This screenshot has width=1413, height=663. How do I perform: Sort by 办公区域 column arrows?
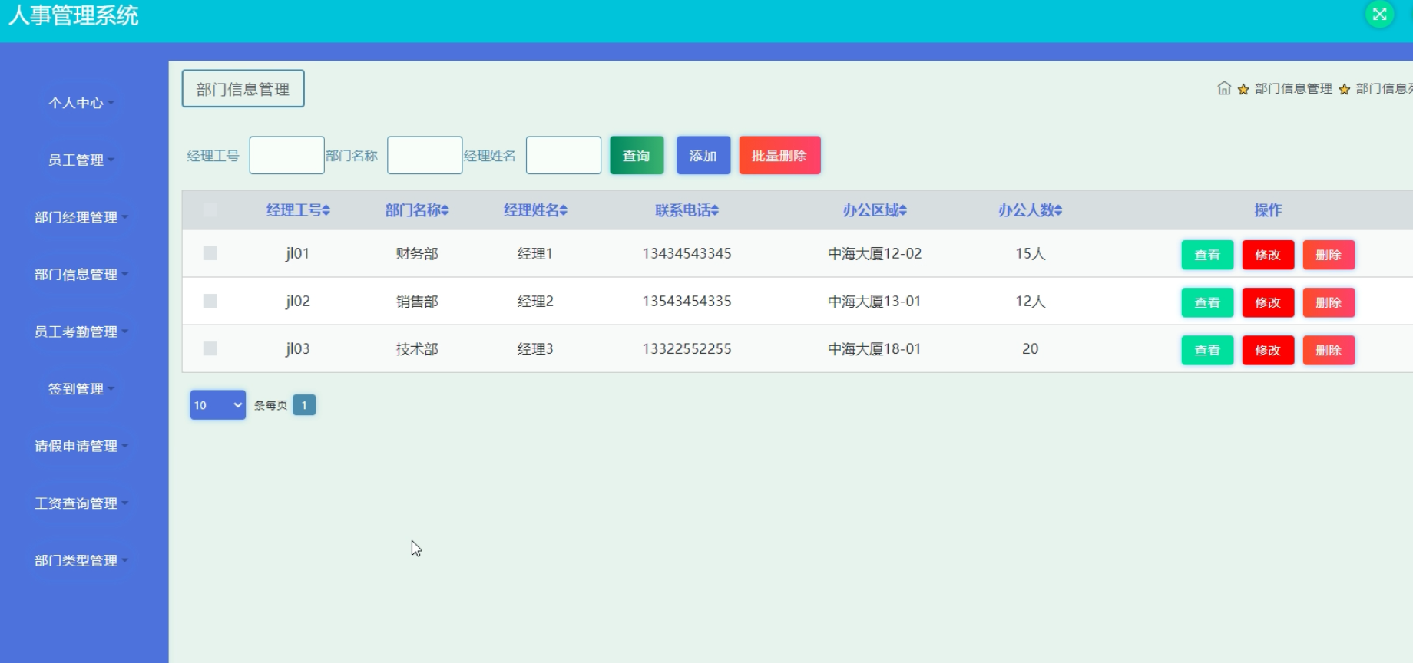903,210
